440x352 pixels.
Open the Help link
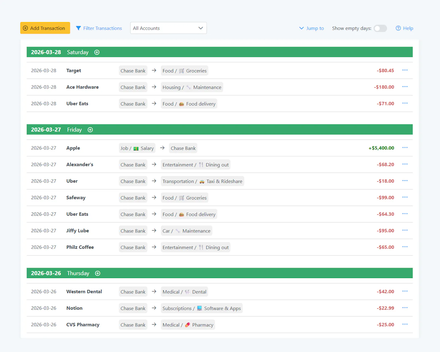(x=404, y=28)
